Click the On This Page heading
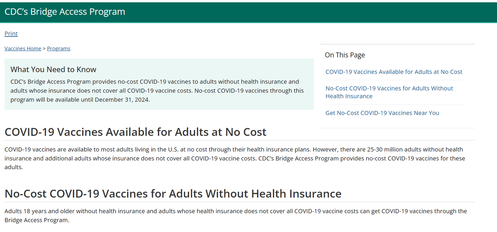The width and height of the screenshot is (497, 232). click(x=345, y=55)
